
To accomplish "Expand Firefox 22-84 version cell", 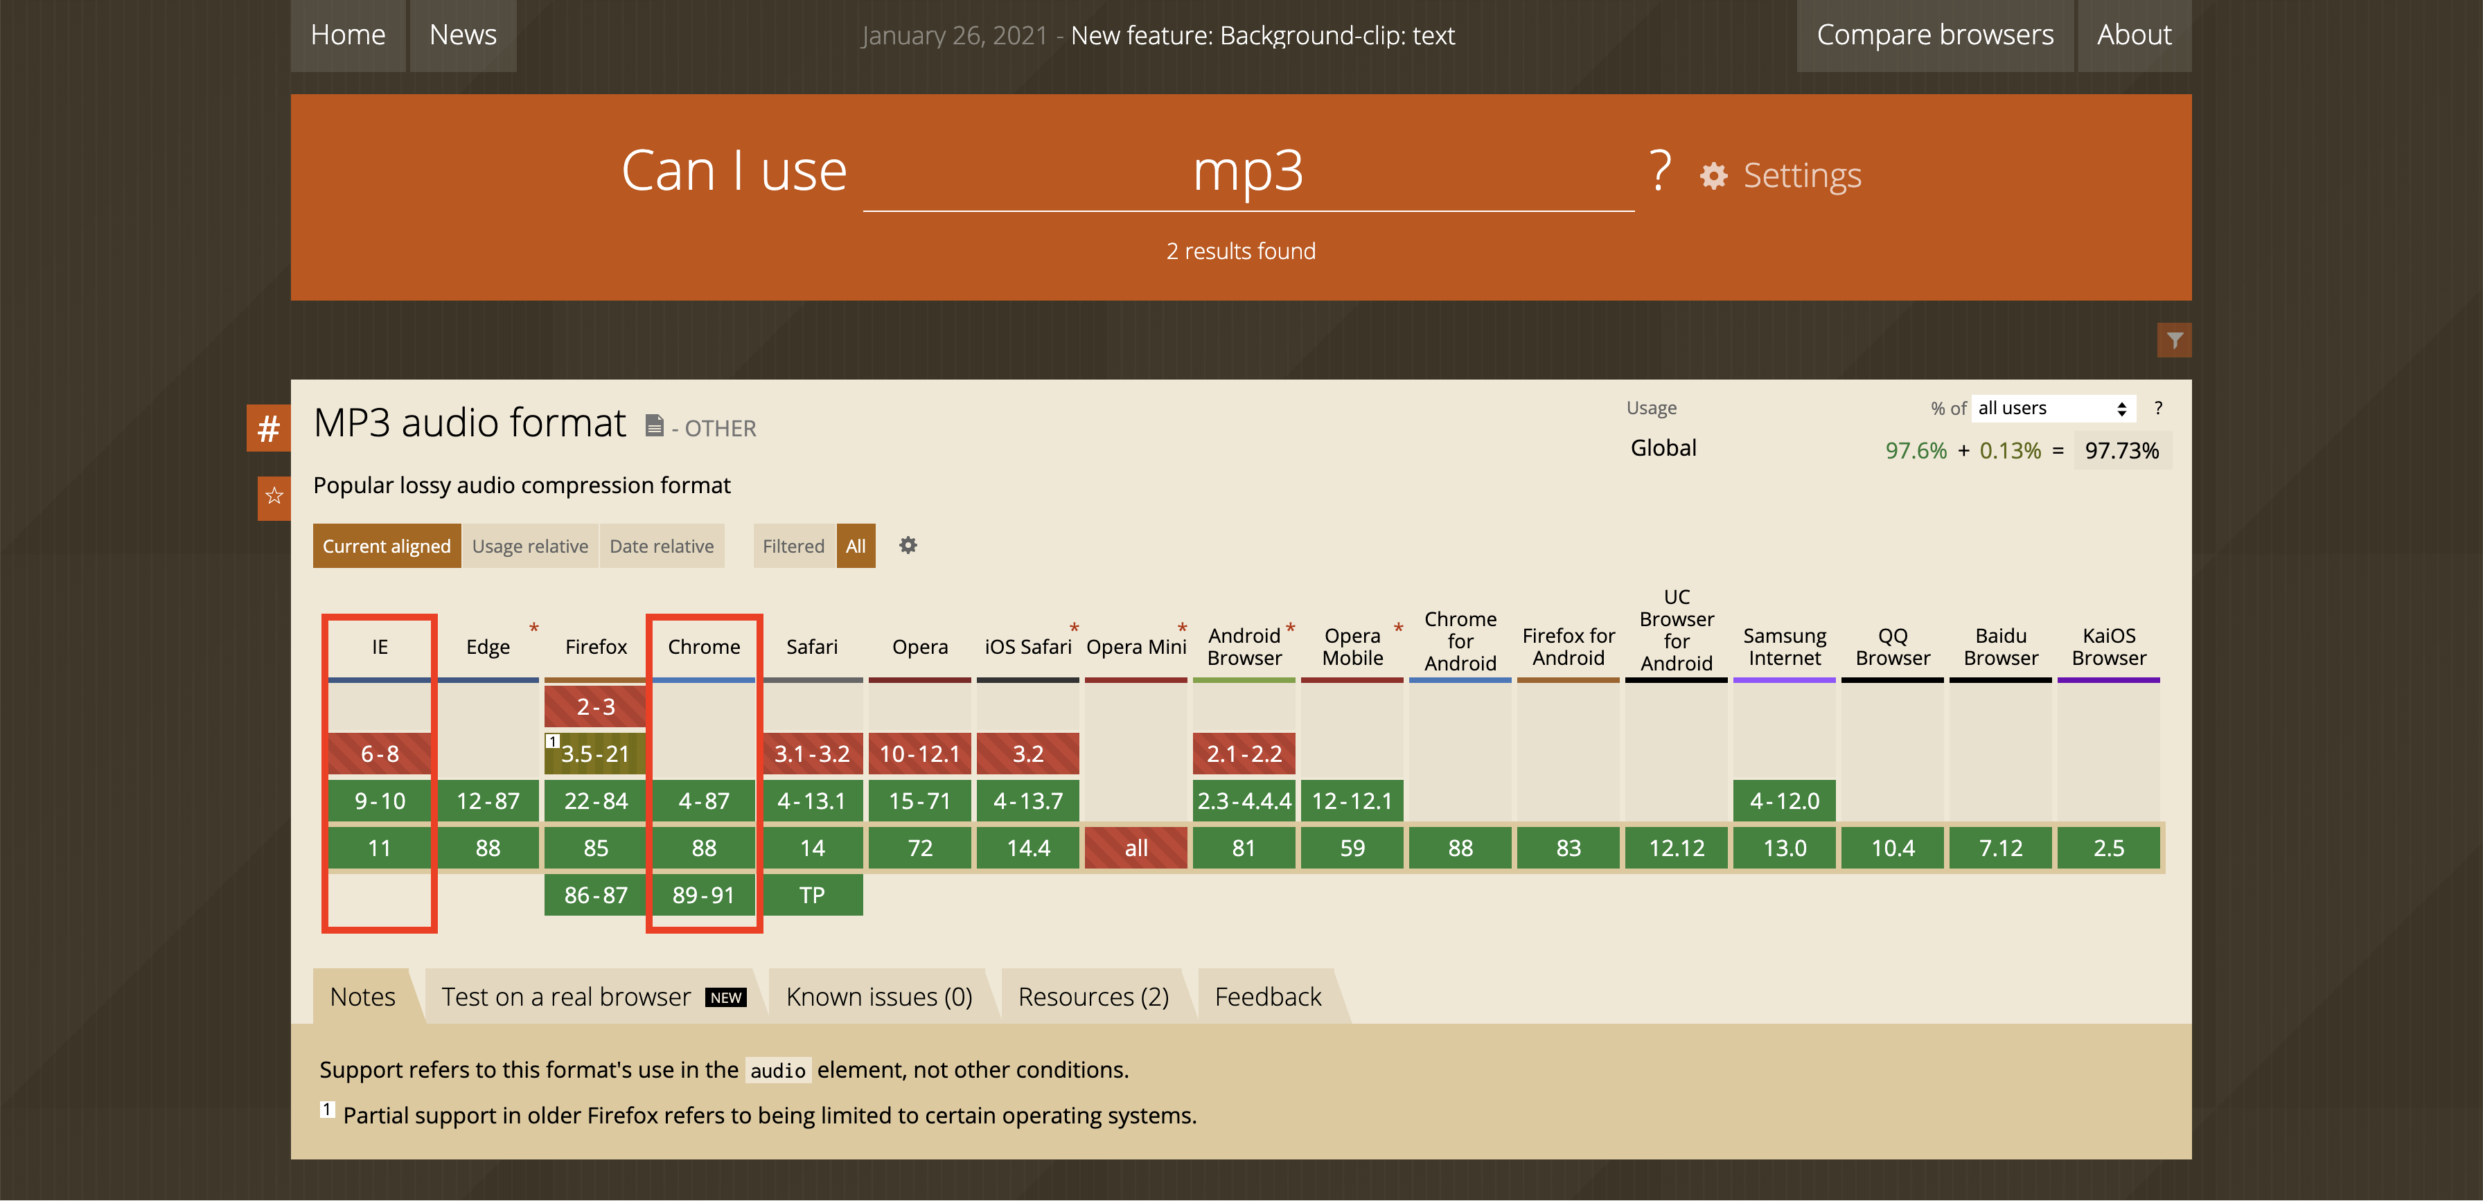I will pyautogui.click(x=594, y=801).
